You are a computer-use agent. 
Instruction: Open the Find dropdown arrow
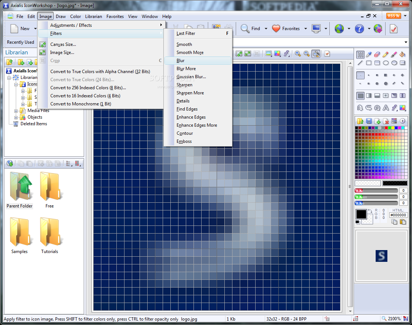266,28
